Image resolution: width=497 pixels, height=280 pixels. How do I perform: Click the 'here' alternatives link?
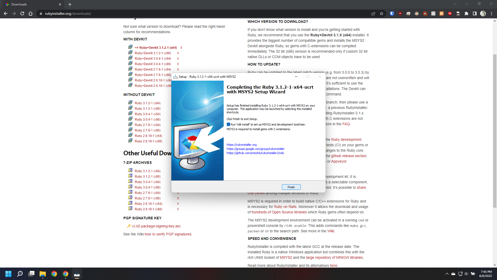[333, 266]
